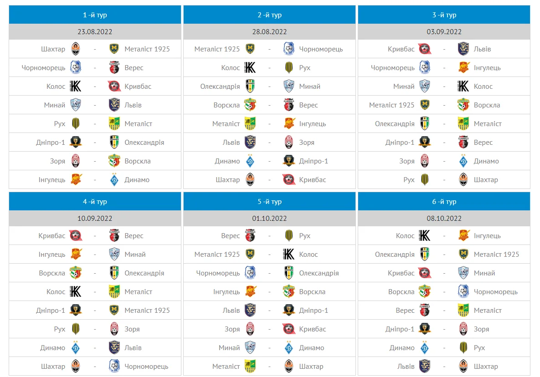The image size is (540, 377).
Task: Select the 08.10.2022 date row
Action: tap(444, 219)
